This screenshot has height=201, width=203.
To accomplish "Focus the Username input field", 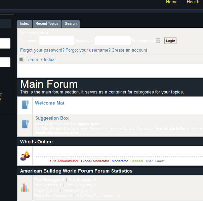I will click(57, 41).
